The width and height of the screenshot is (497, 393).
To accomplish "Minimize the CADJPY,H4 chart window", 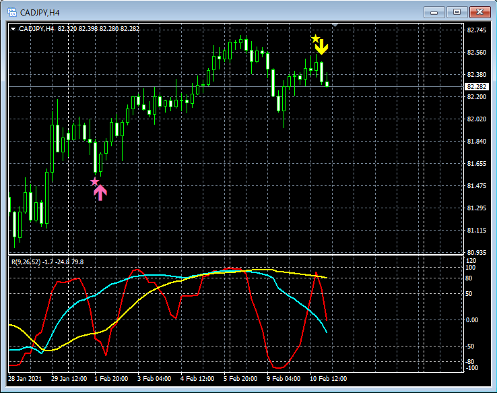I will [x=434, y=12].
